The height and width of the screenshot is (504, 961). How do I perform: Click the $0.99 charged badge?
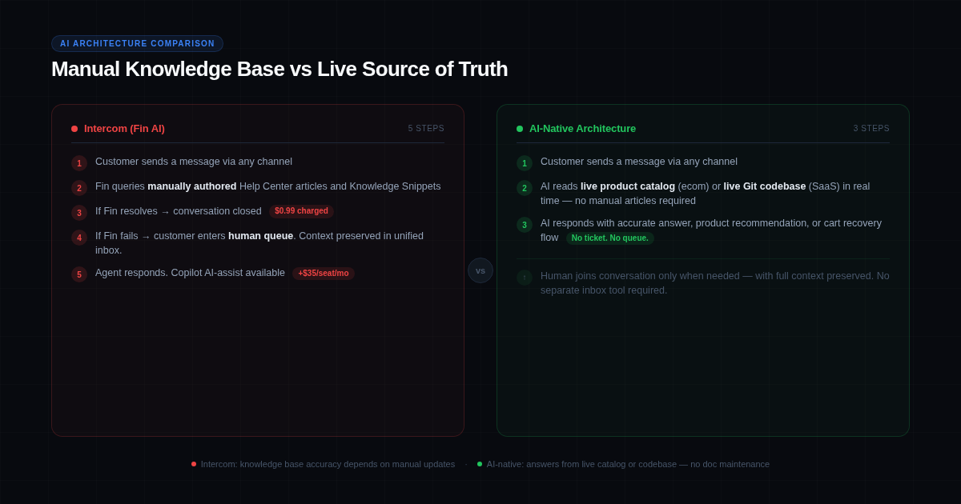tap(302, 211)
